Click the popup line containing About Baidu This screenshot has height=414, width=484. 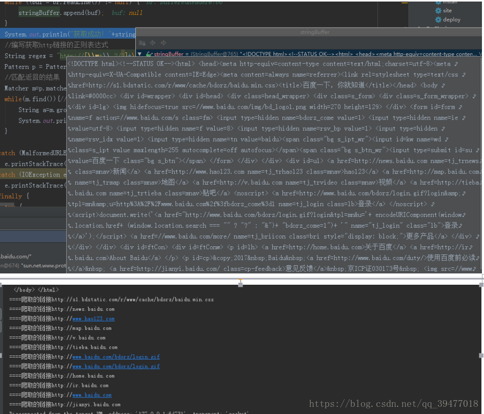pyautogui.click(x=273, y=258)
